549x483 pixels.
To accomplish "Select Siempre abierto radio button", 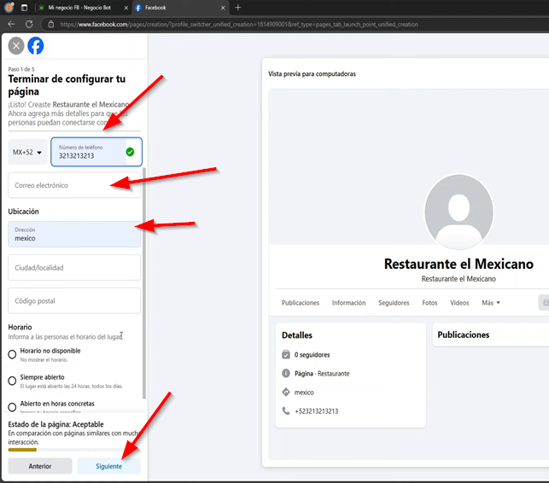I will tap(12, 381).
